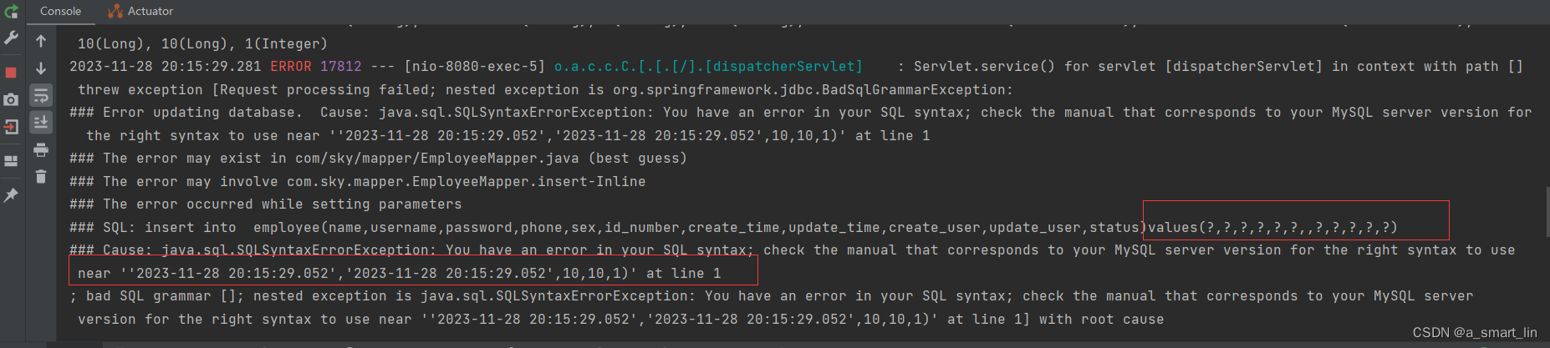The width and height of the screenshot is (1550, 348).
Task: Click the [dispatcherServlet] logger name
Action: click(783, 66)
